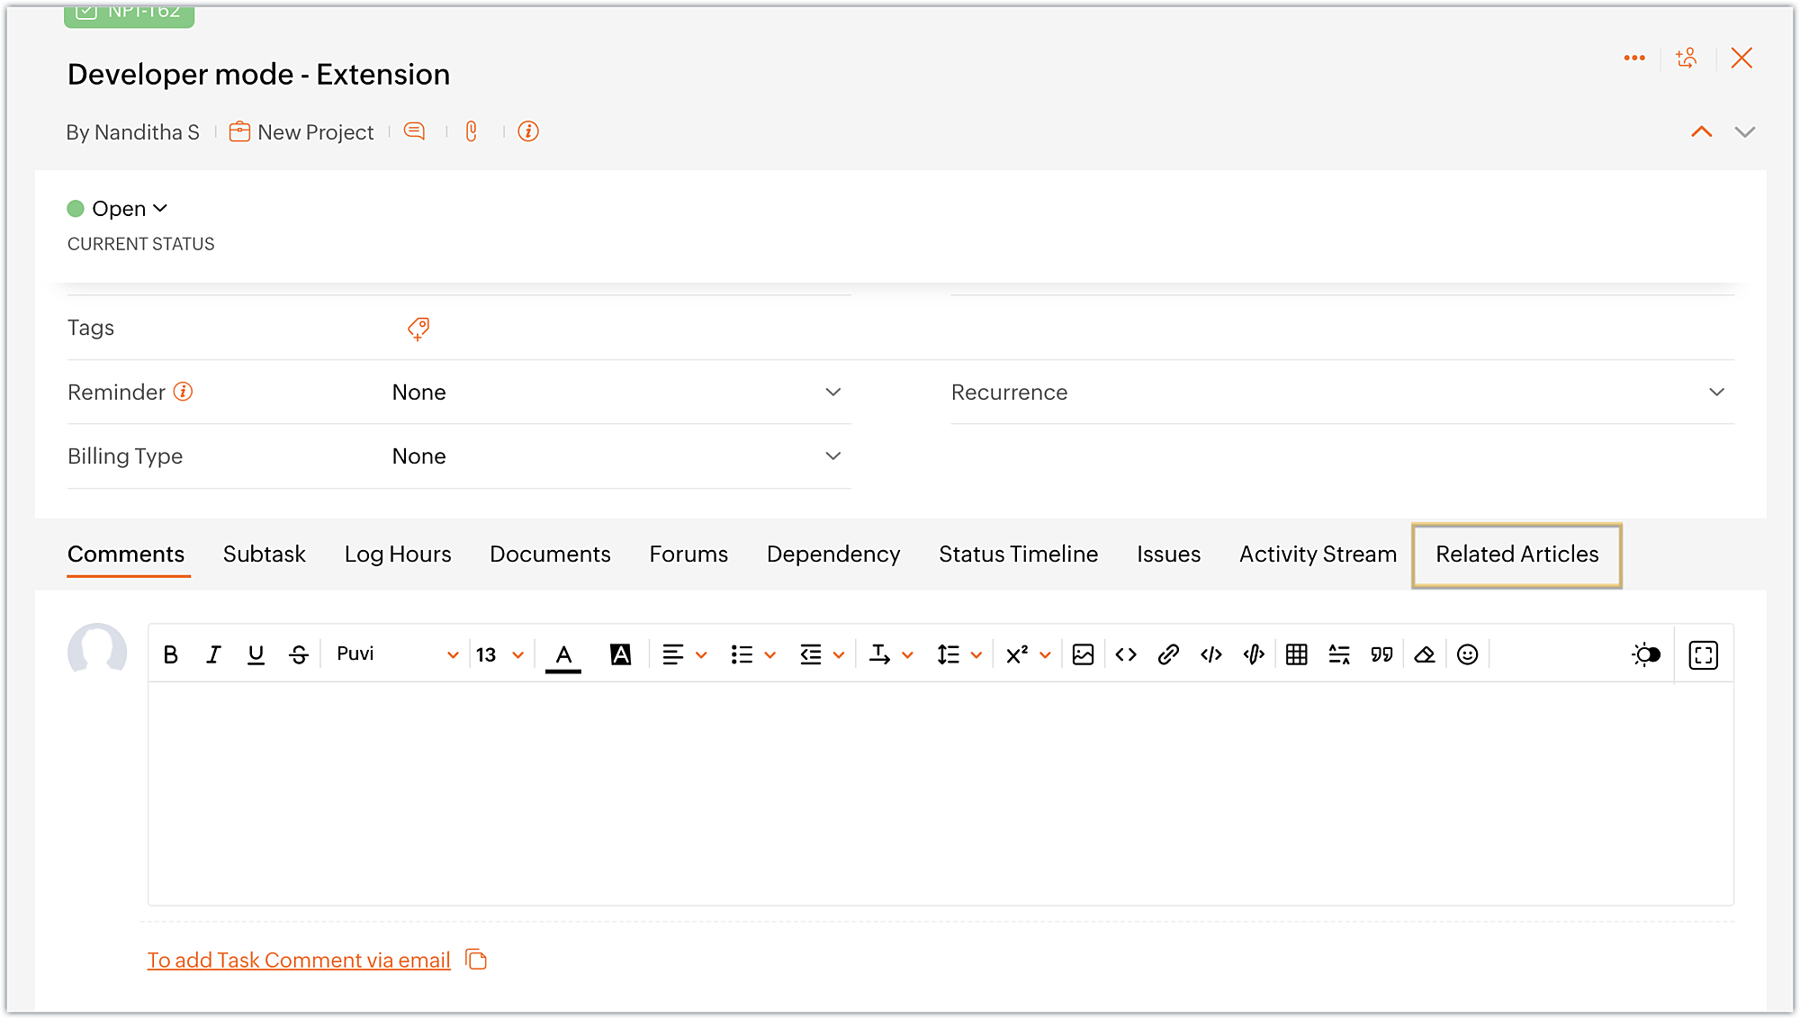Viewport: 1800px width, 1019px height.
Task: Open the emoji picker
Action: click(x=1467, y=654)
